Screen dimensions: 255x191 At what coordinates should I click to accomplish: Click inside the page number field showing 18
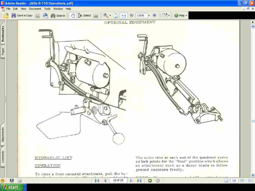point(118,180)
